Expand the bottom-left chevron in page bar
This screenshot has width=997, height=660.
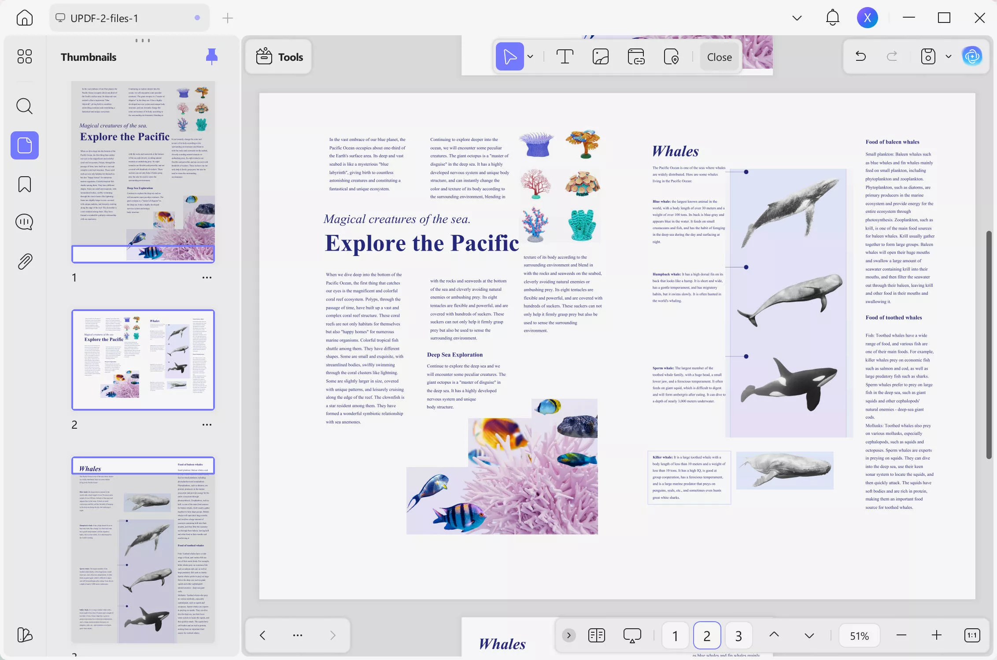pos(569,635)
